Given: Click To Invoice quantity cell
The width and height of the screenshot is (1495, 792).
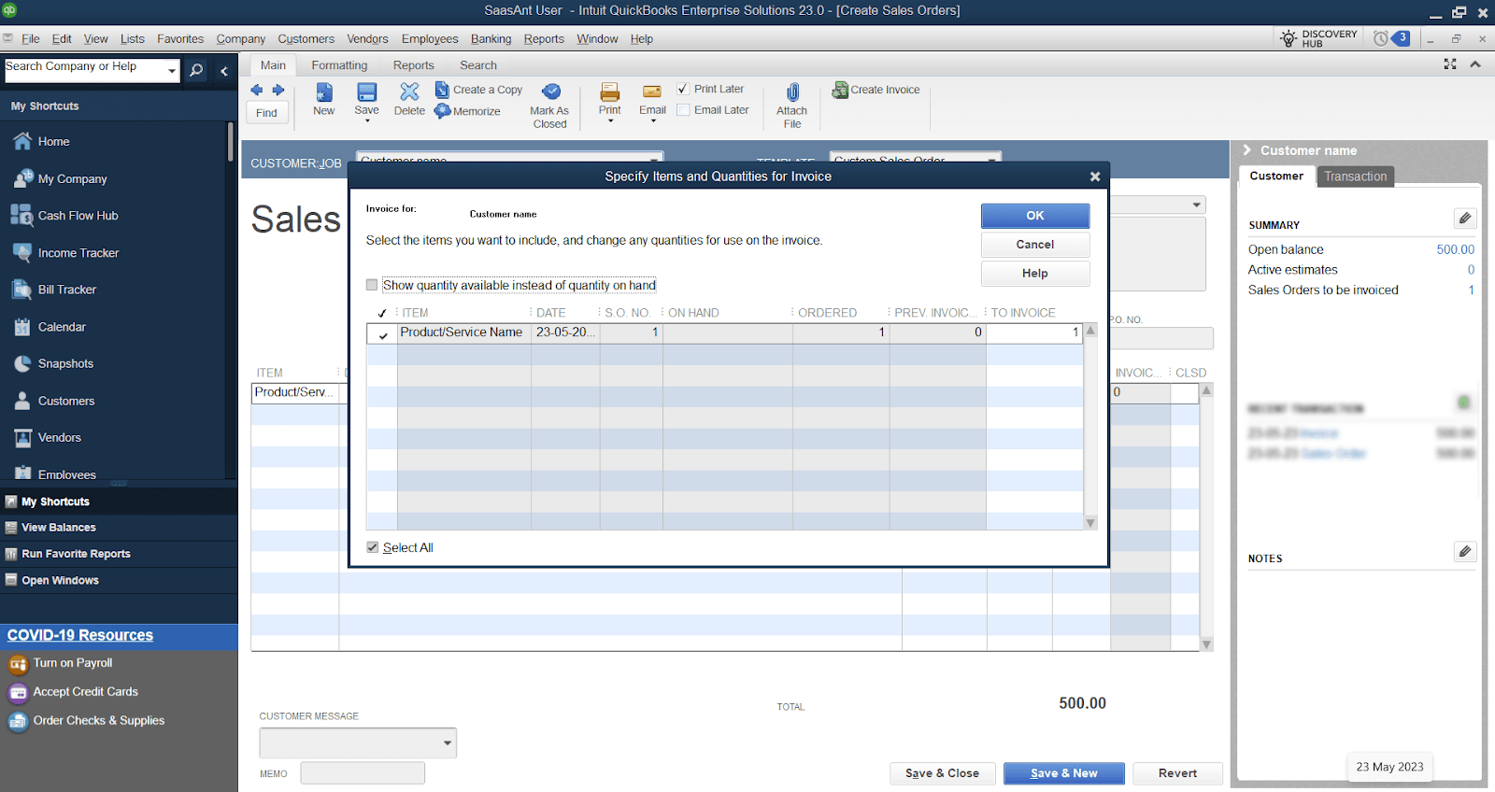Looking at the screenshot, I should point(1034,333).
